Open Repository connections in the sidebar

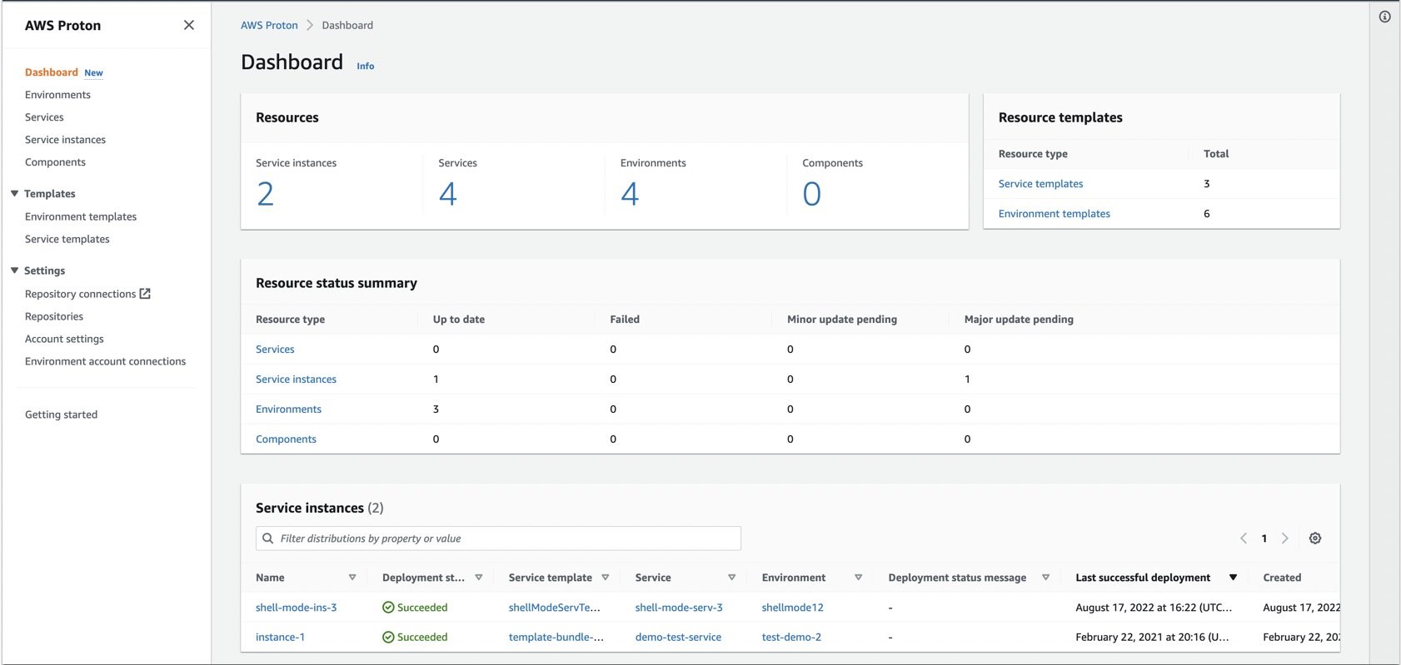pyautogui.click(x=80, y=294)
